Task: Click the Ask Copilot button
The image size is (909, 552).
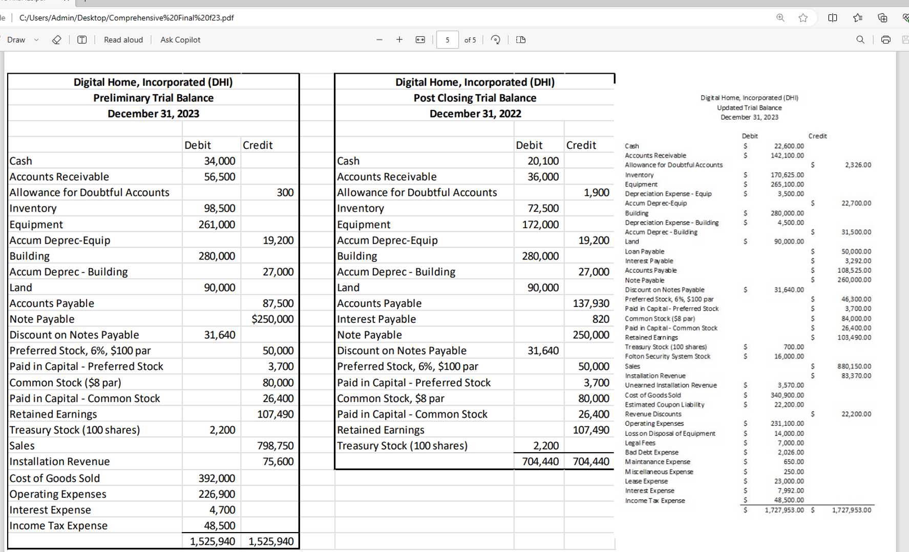Action: [x=180, y=40]
